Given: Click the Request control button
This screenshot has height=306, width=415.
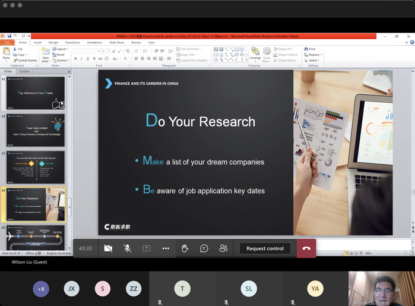Looking at the screenshot, I should 265,248.
